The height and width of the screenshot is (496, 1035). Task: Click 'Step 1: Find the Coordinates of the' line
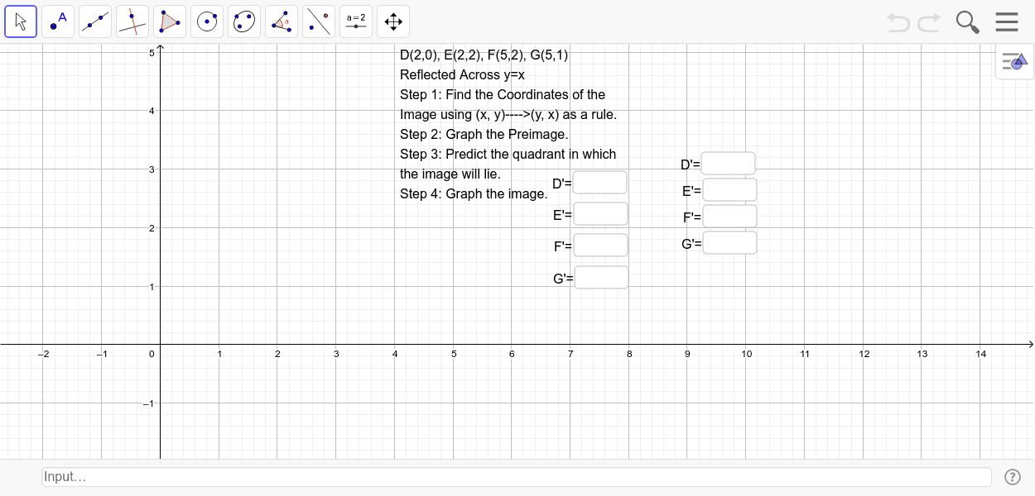click(x=503, y=95)
